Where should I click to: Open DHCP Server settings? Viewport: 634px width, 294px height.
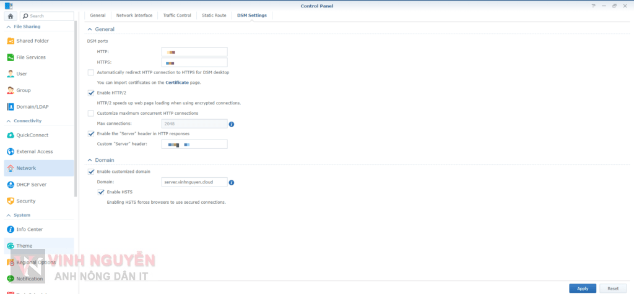point(30,185)
